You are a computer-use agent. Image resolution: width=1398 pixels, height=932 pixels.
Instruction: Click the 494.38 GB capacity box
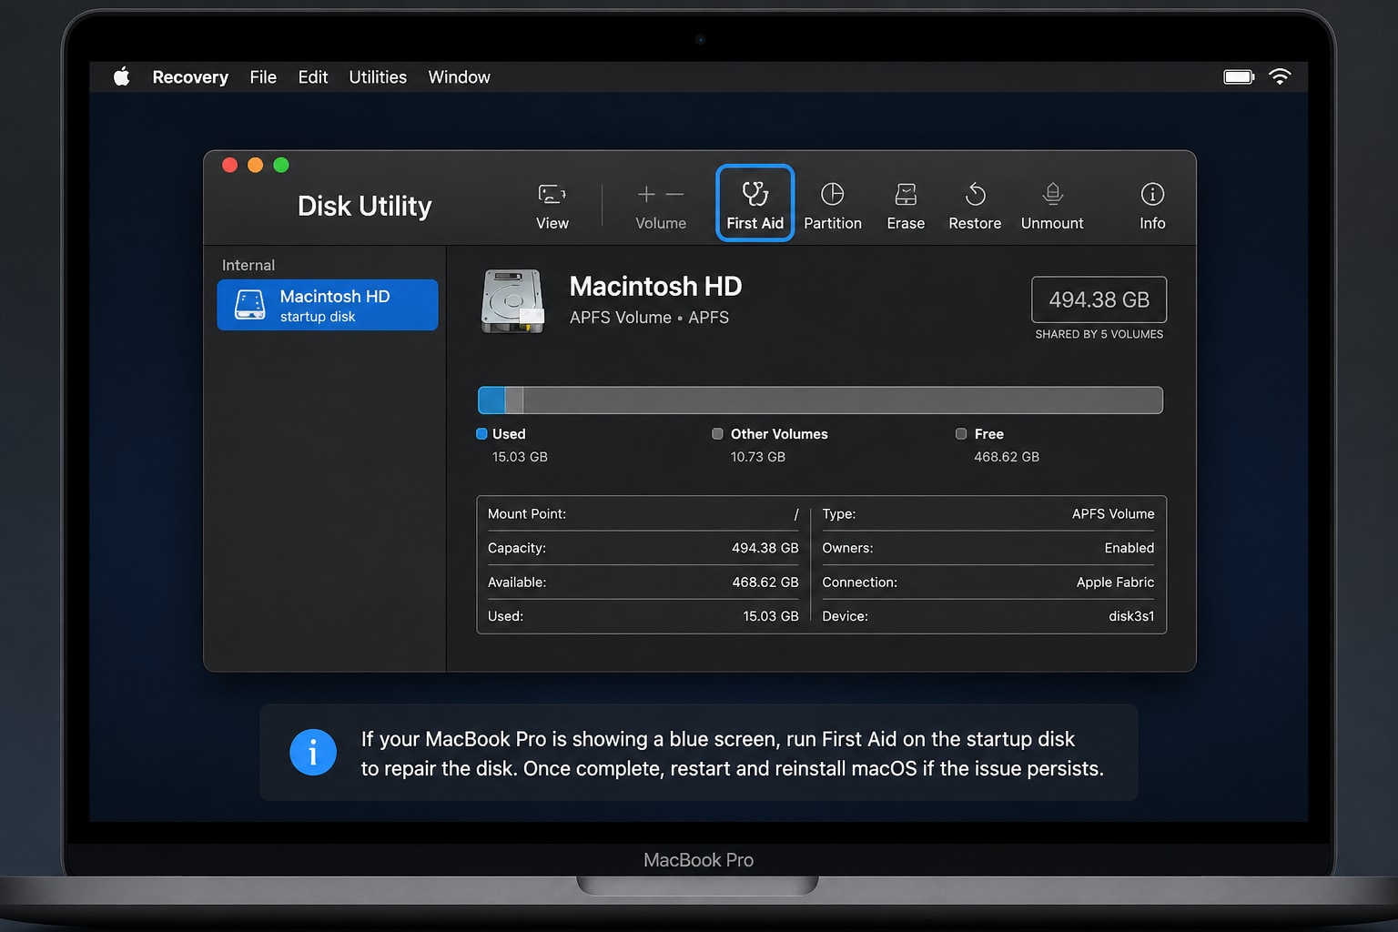1099,299
